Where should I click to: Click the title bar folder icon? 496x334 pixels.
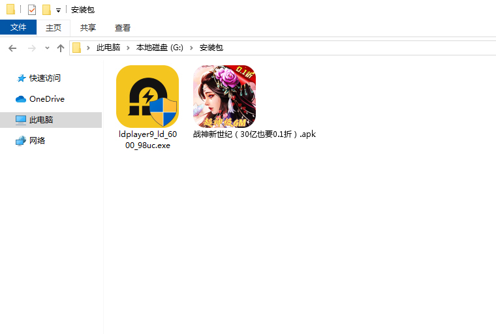[10, 10]
